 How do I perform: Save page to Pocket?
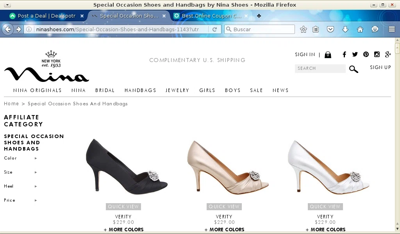point(330,29)
